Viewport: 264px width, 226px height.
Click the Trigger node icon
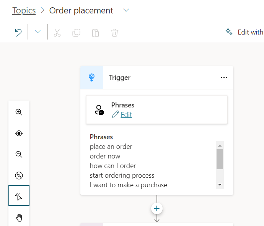pyautogui.click(x=92, y=78)
